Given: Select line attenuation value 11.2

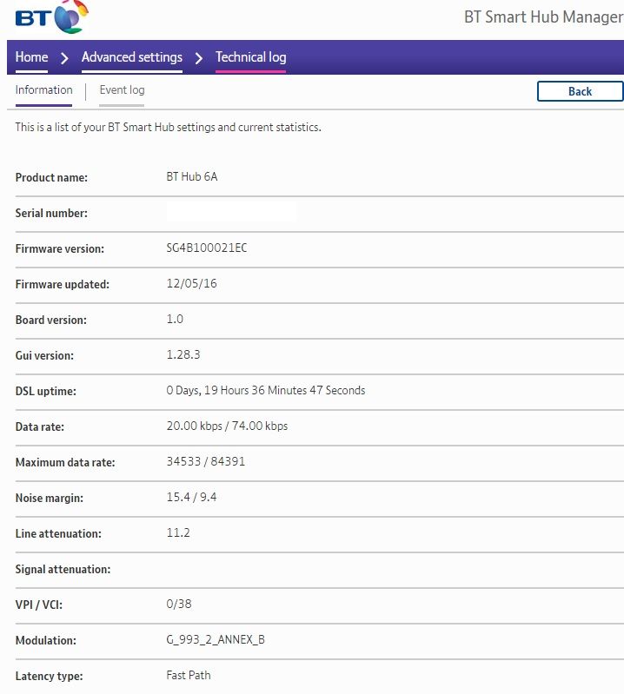Looking at the screenshot, I should [x=178, y=532].
